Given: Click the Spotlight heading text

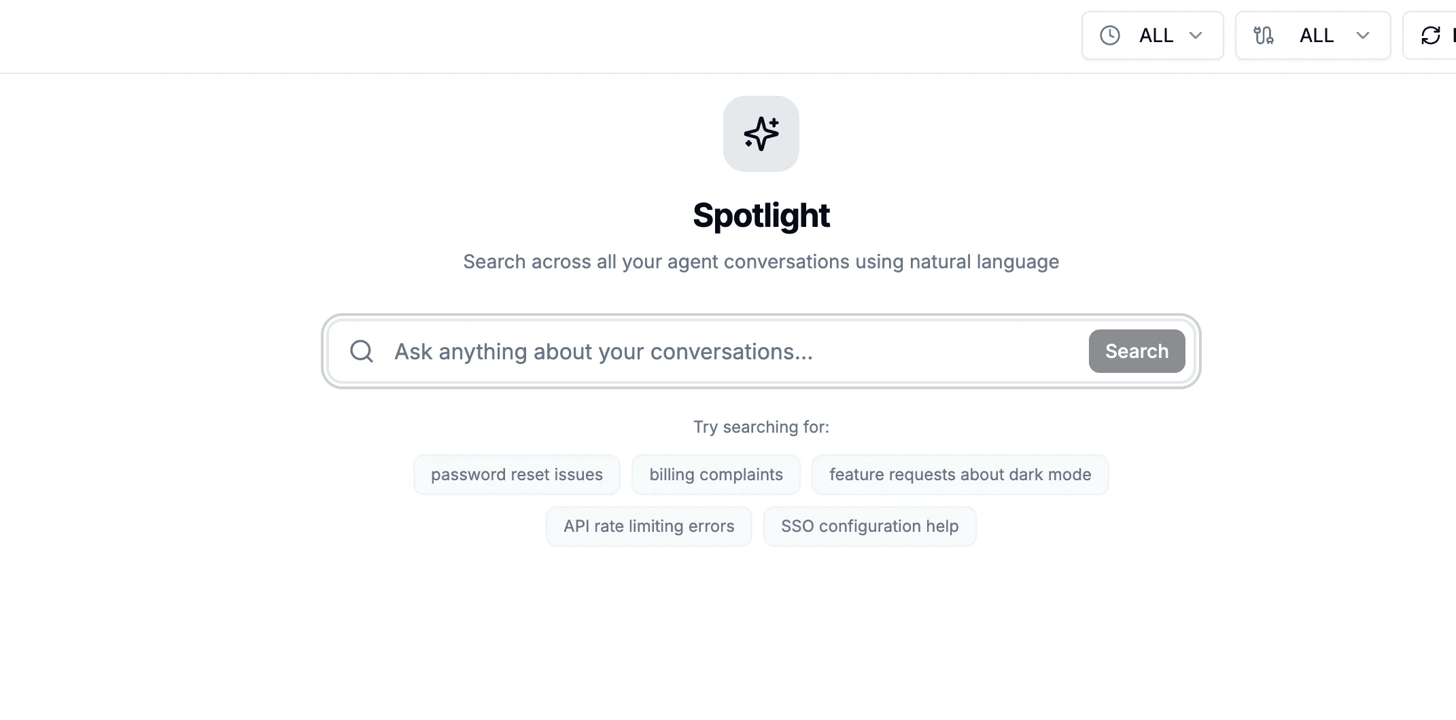Looking at the screenshot, I should pos(761,215).
